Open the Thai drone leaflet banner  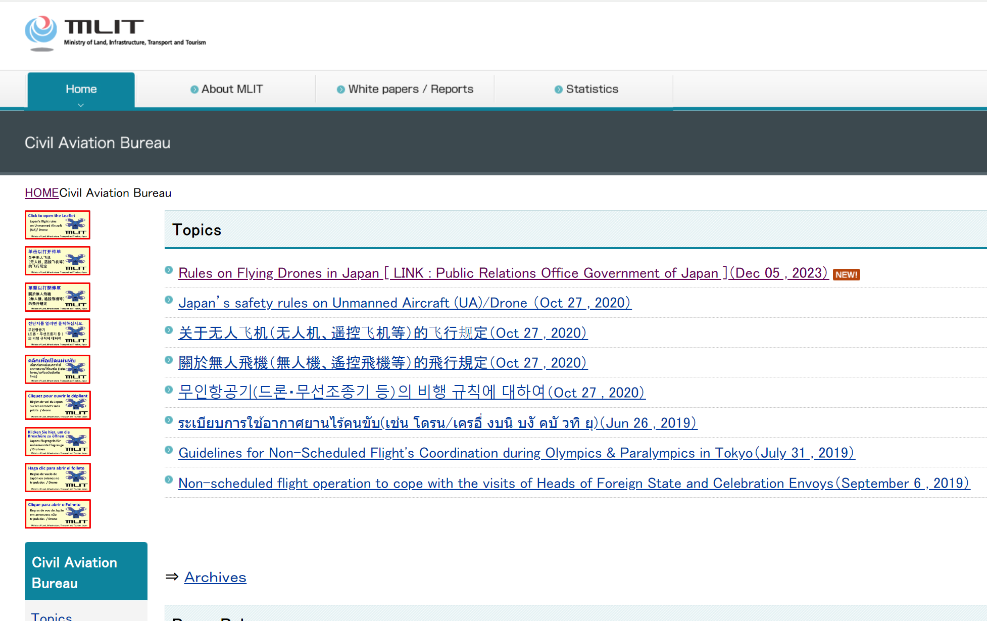[x=58, y=369]
